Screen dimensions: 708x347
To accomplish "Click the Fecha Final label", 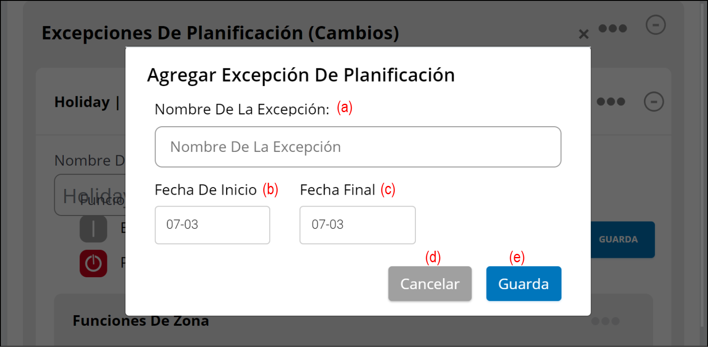I will click(338, 190).
